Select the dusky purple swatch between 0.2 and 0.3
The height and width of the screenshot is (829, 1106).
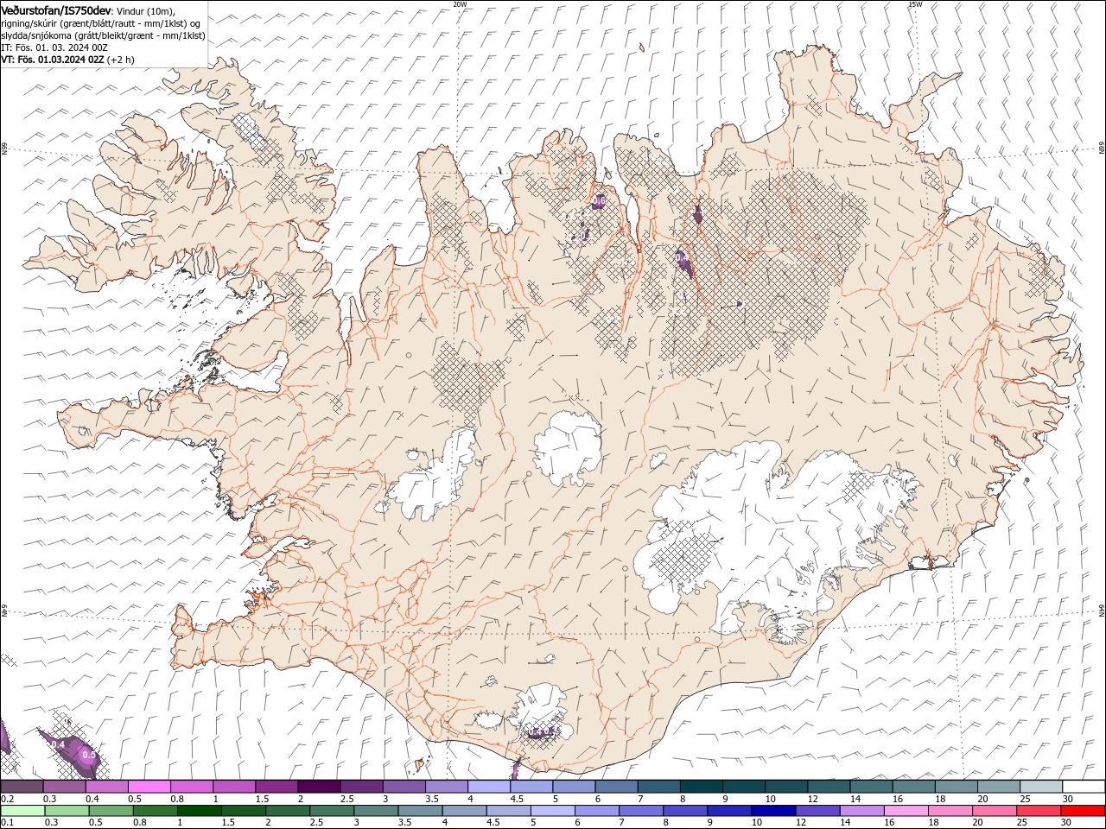tap(22, 787)
